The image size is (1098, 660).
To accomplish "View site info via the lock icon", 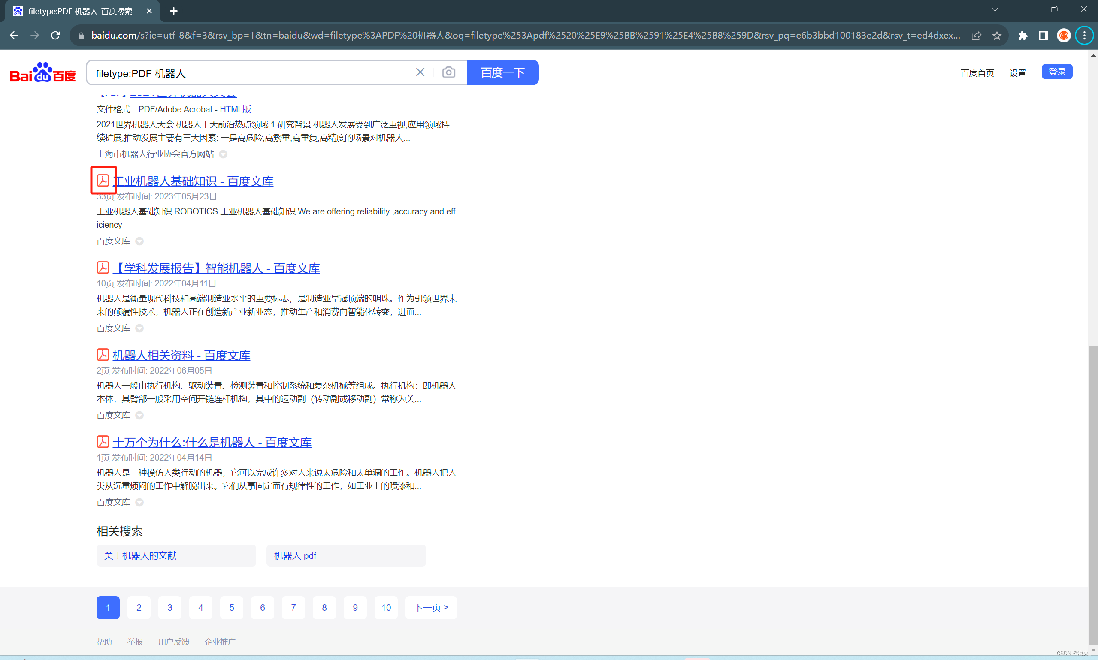I will [x=81, y=36].
